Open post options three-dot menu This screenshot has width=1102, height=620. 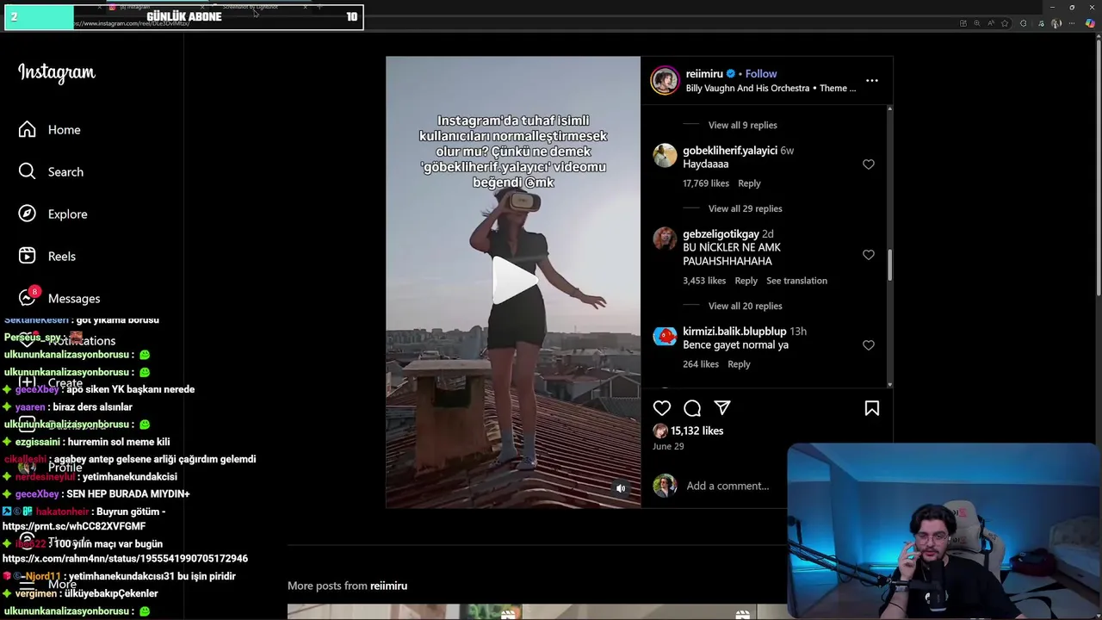872,80
